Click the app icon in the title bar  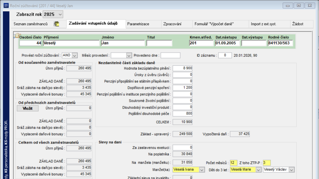tap(6, 6)
